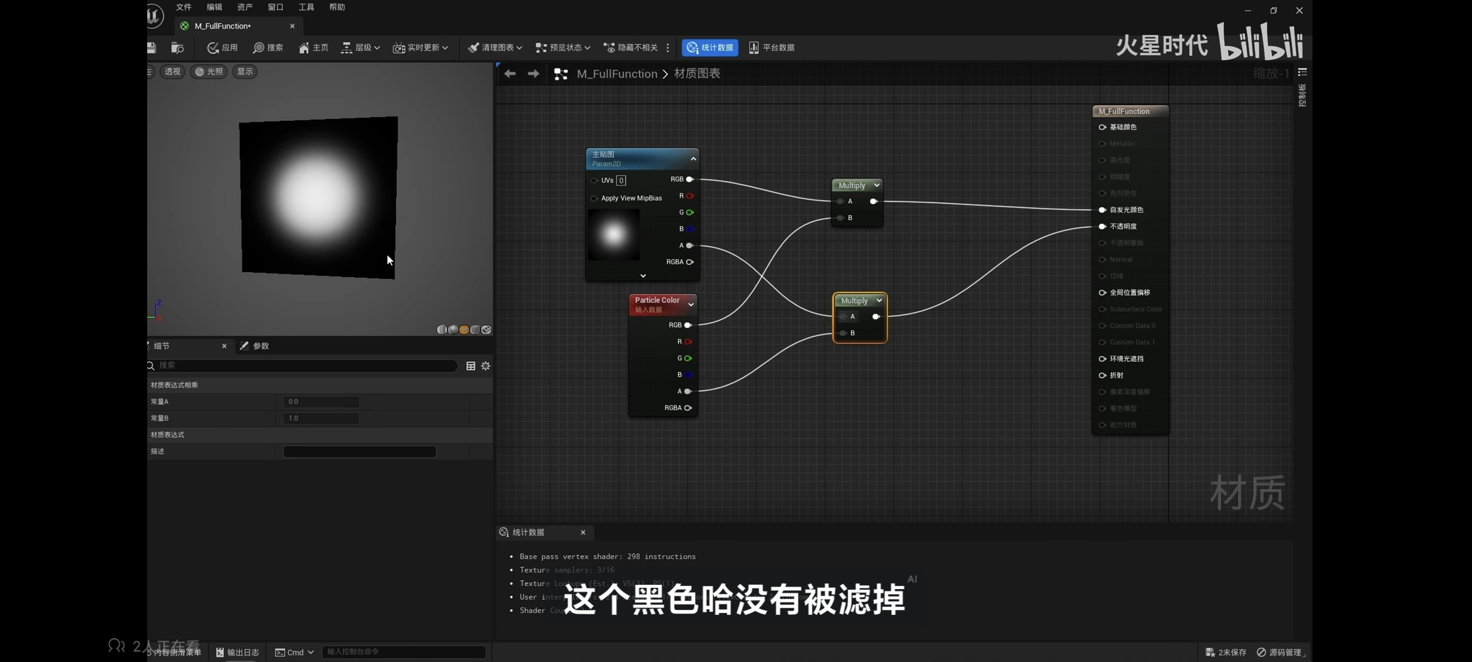The width and height of the screenshot is (1472, 662).
Task: Navigate back with the left arrow icon
Action: pos(510,74)
